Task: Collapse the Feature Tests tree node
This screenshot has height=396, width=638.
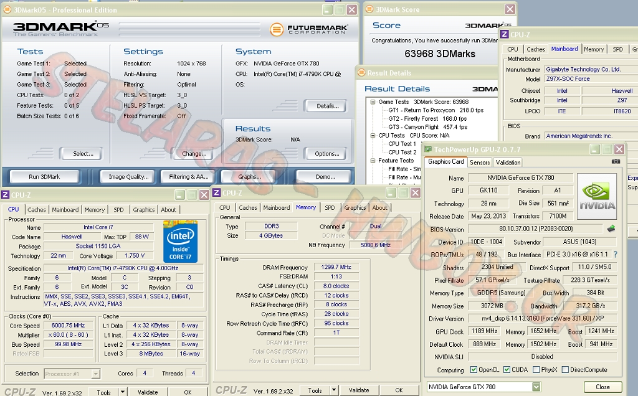Action: click(x=373, y=161)
